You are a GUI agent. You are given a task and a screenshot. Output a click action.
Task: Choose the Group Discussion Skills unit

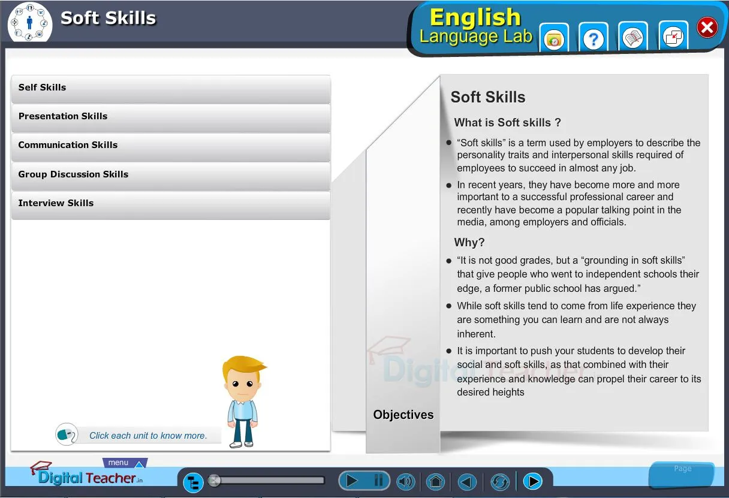pos(170,176)
